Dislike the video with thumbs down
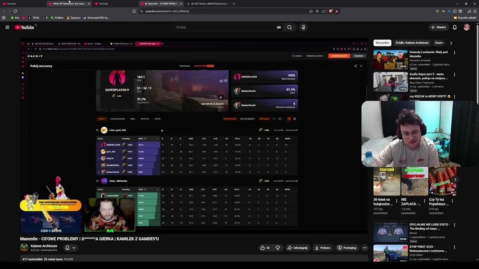This screenshot has width=479, height=269. (x=278, y=248)
